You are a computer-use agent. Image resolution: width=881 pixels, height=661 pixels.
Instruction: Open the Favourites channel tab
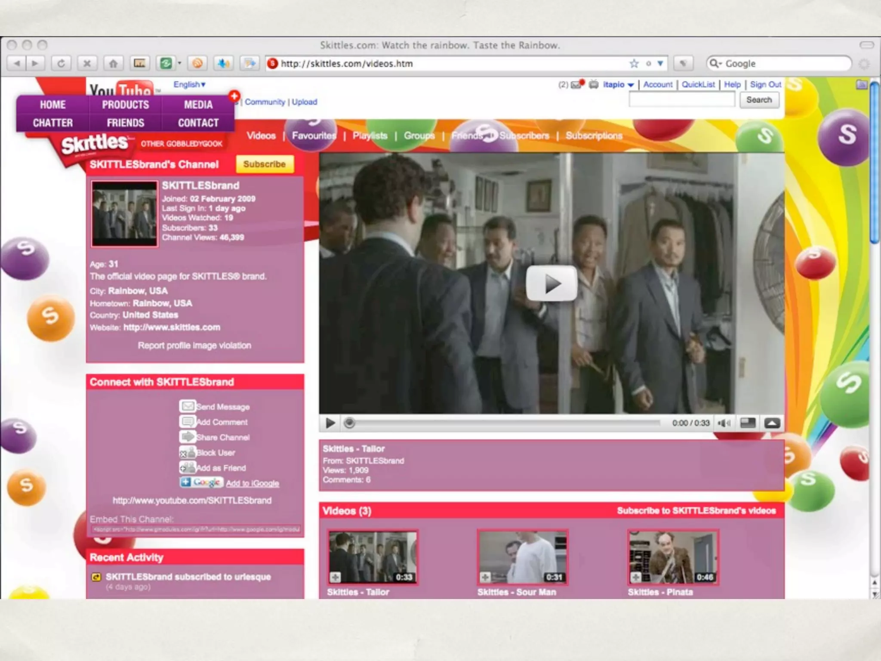click(x=314, y=136)
